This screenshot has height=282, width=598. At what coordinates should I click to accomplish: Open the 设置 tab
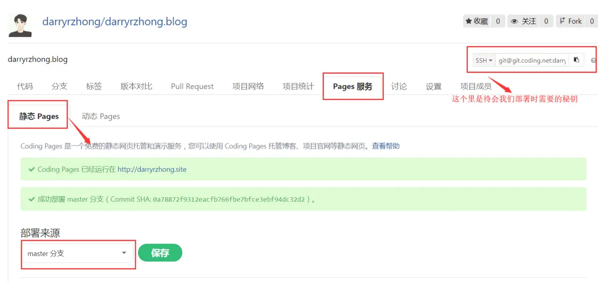tap(434, 86)
